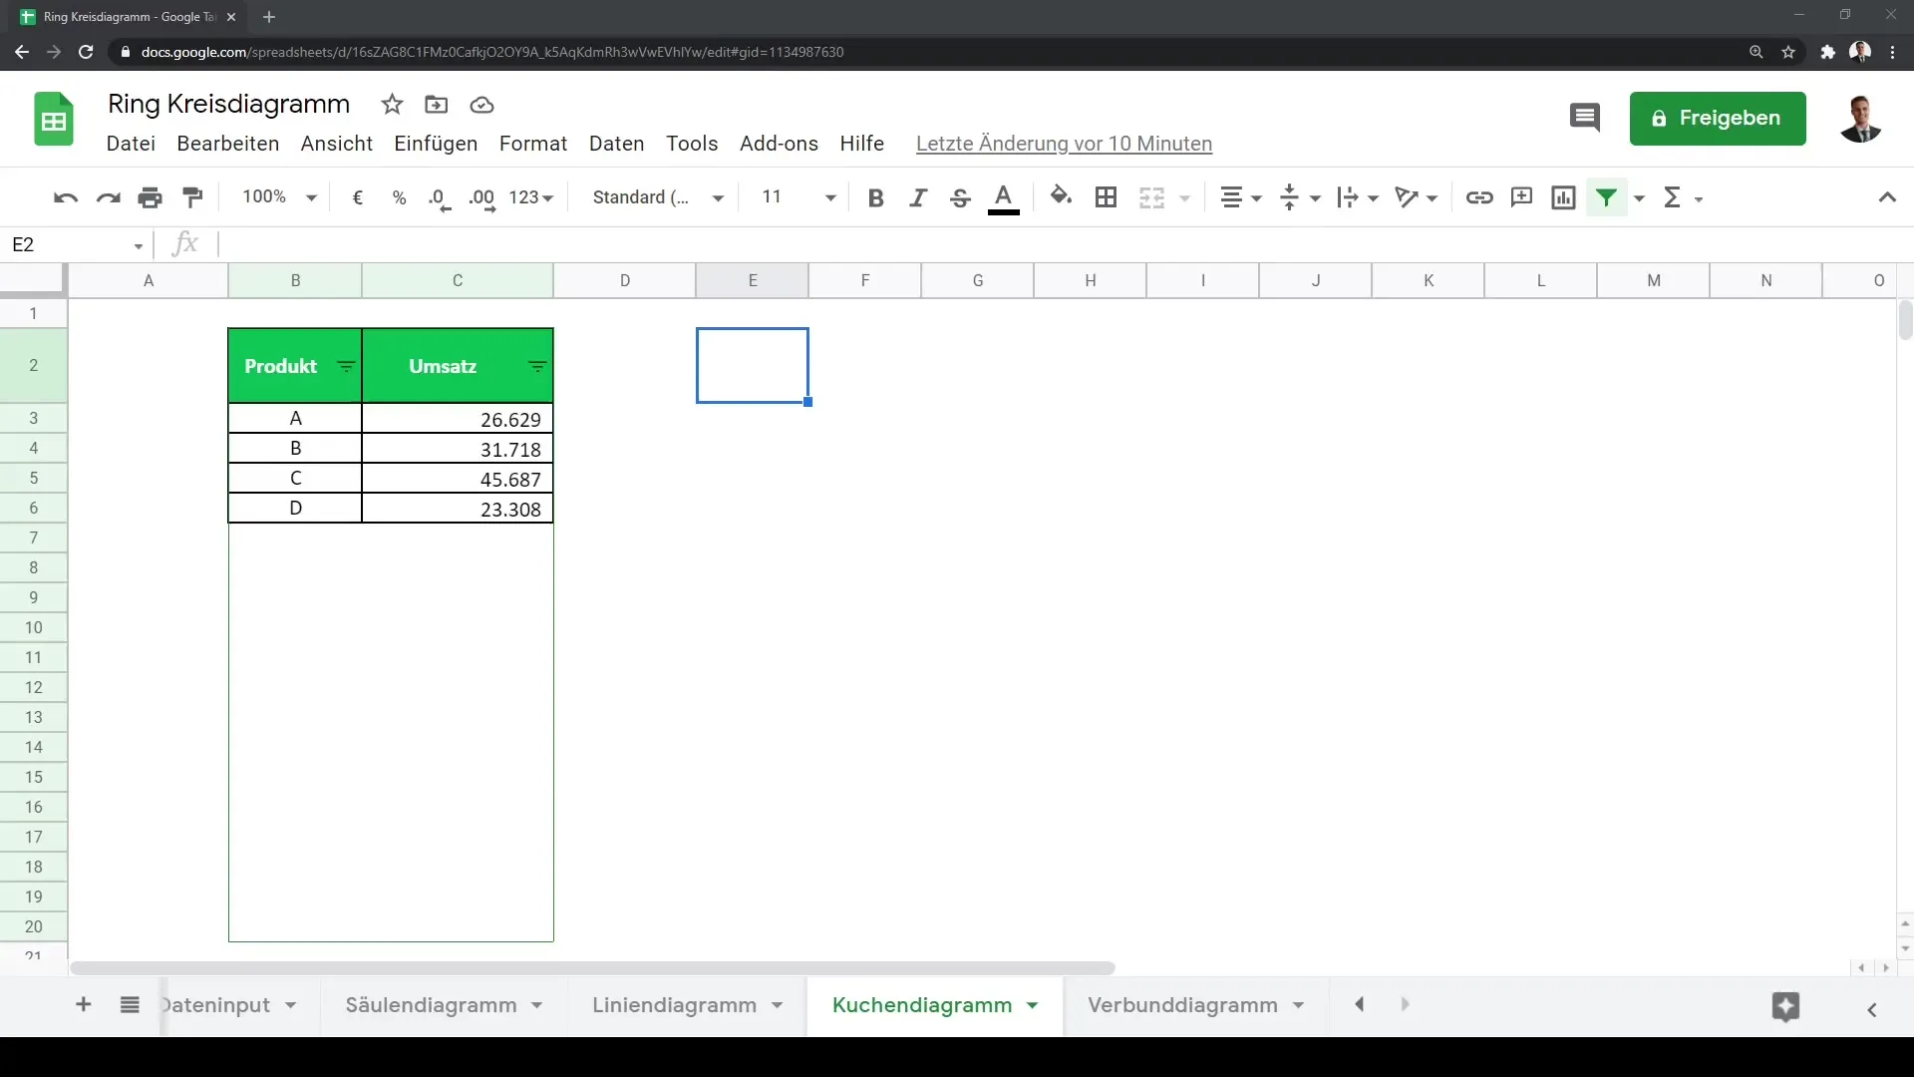This screenshot has width=1914, height=1077.
Task: Open Letzte Änderung version history link
Action: [1064, 144]
